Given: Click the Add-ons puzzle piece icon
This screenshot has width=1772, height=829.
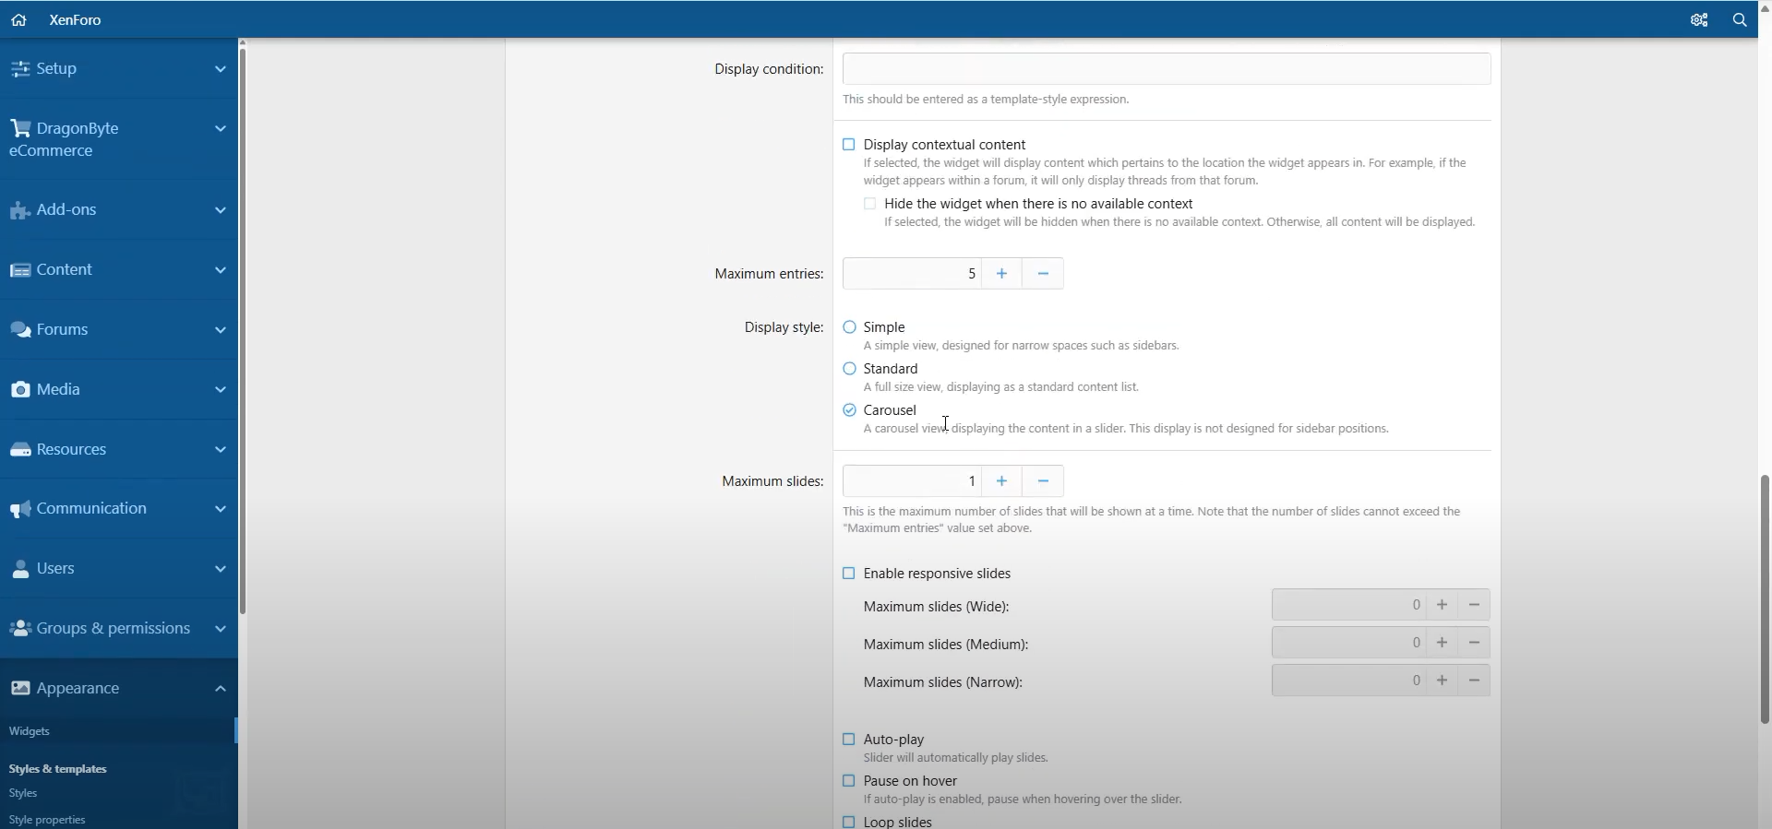Looking at the screenshot, I should tap(19, 210).
